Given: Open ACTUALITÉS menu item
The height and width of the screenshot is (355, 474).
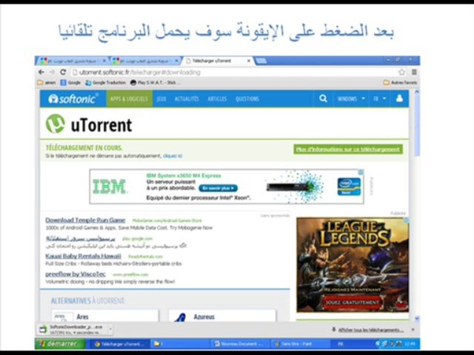Looking at the screenshot, I should (x=187, y=99).
